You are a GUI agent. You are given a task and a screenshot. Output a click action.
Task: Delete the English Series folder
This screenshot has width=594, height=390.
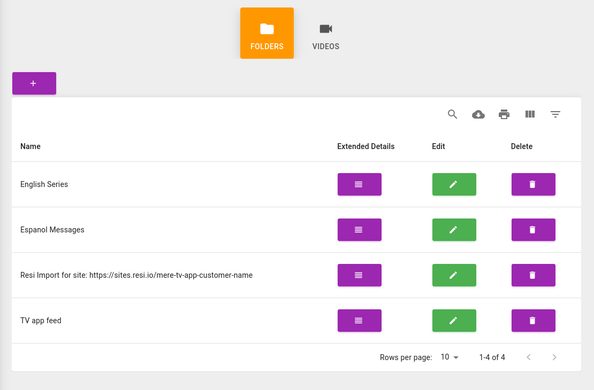click(x=533, y=184)
